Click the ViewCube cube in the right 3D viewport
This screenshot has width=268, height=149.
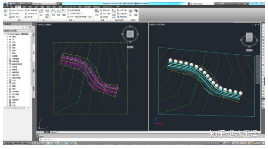pyautogui.click(x=249, y=38)
